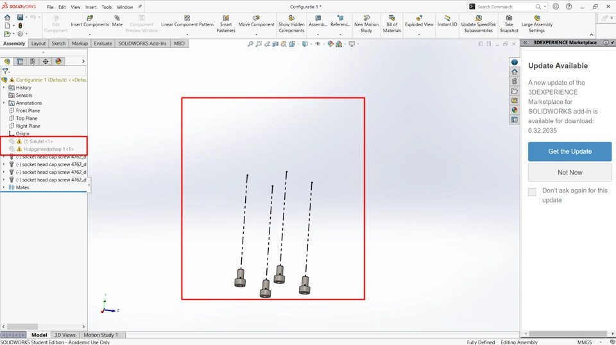Screen dimensions: 616x345
Task: Click Zoom to Fit icon
Action: point(250,44)
